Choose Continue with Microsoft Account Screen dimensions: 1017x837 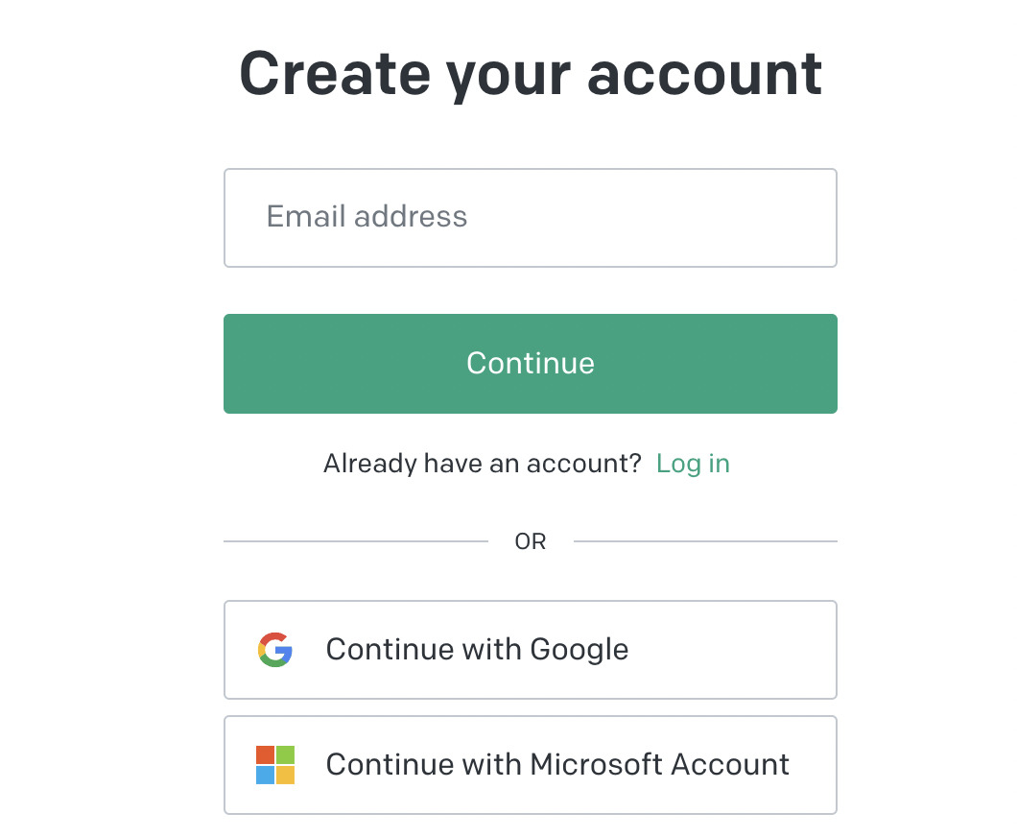click(531, 765)
